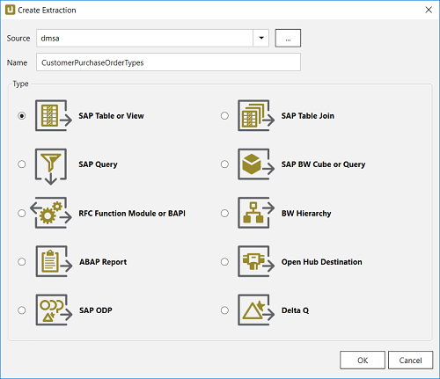The image size is (440, 379).
Task: Click the ABAP Report label
Action: [x=103, y=262]
